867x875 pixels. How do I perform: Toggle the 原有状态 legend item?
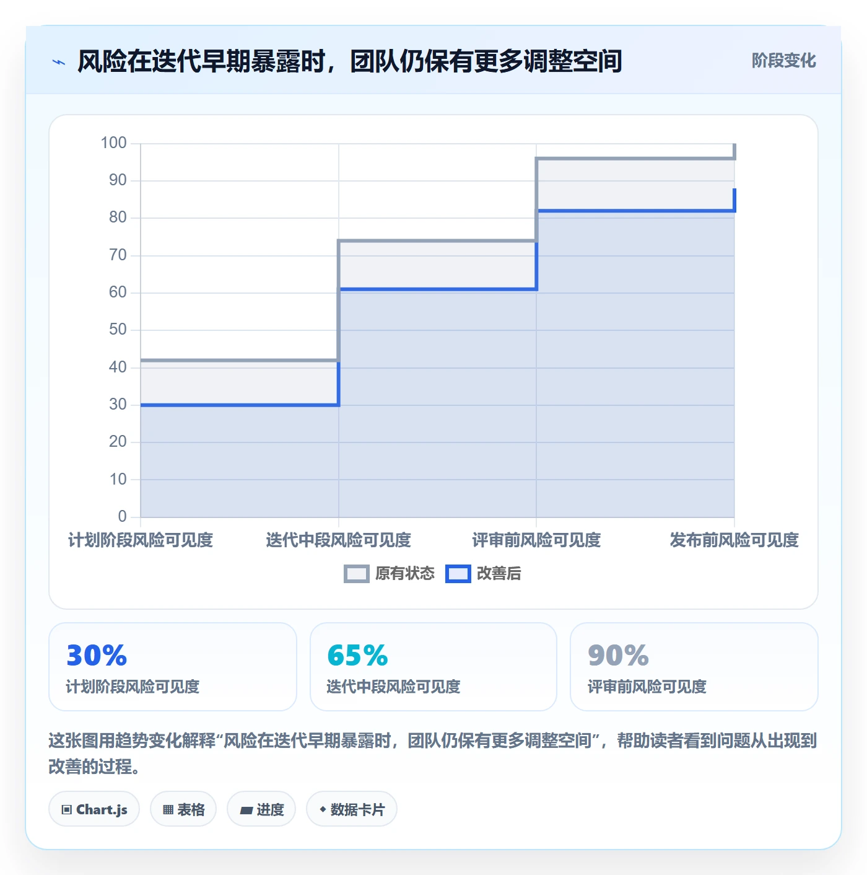pyautogui.click(x=390, y=574)
